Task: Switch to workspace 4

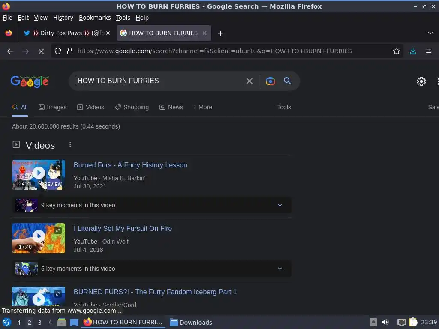Action: coord(50,323)
